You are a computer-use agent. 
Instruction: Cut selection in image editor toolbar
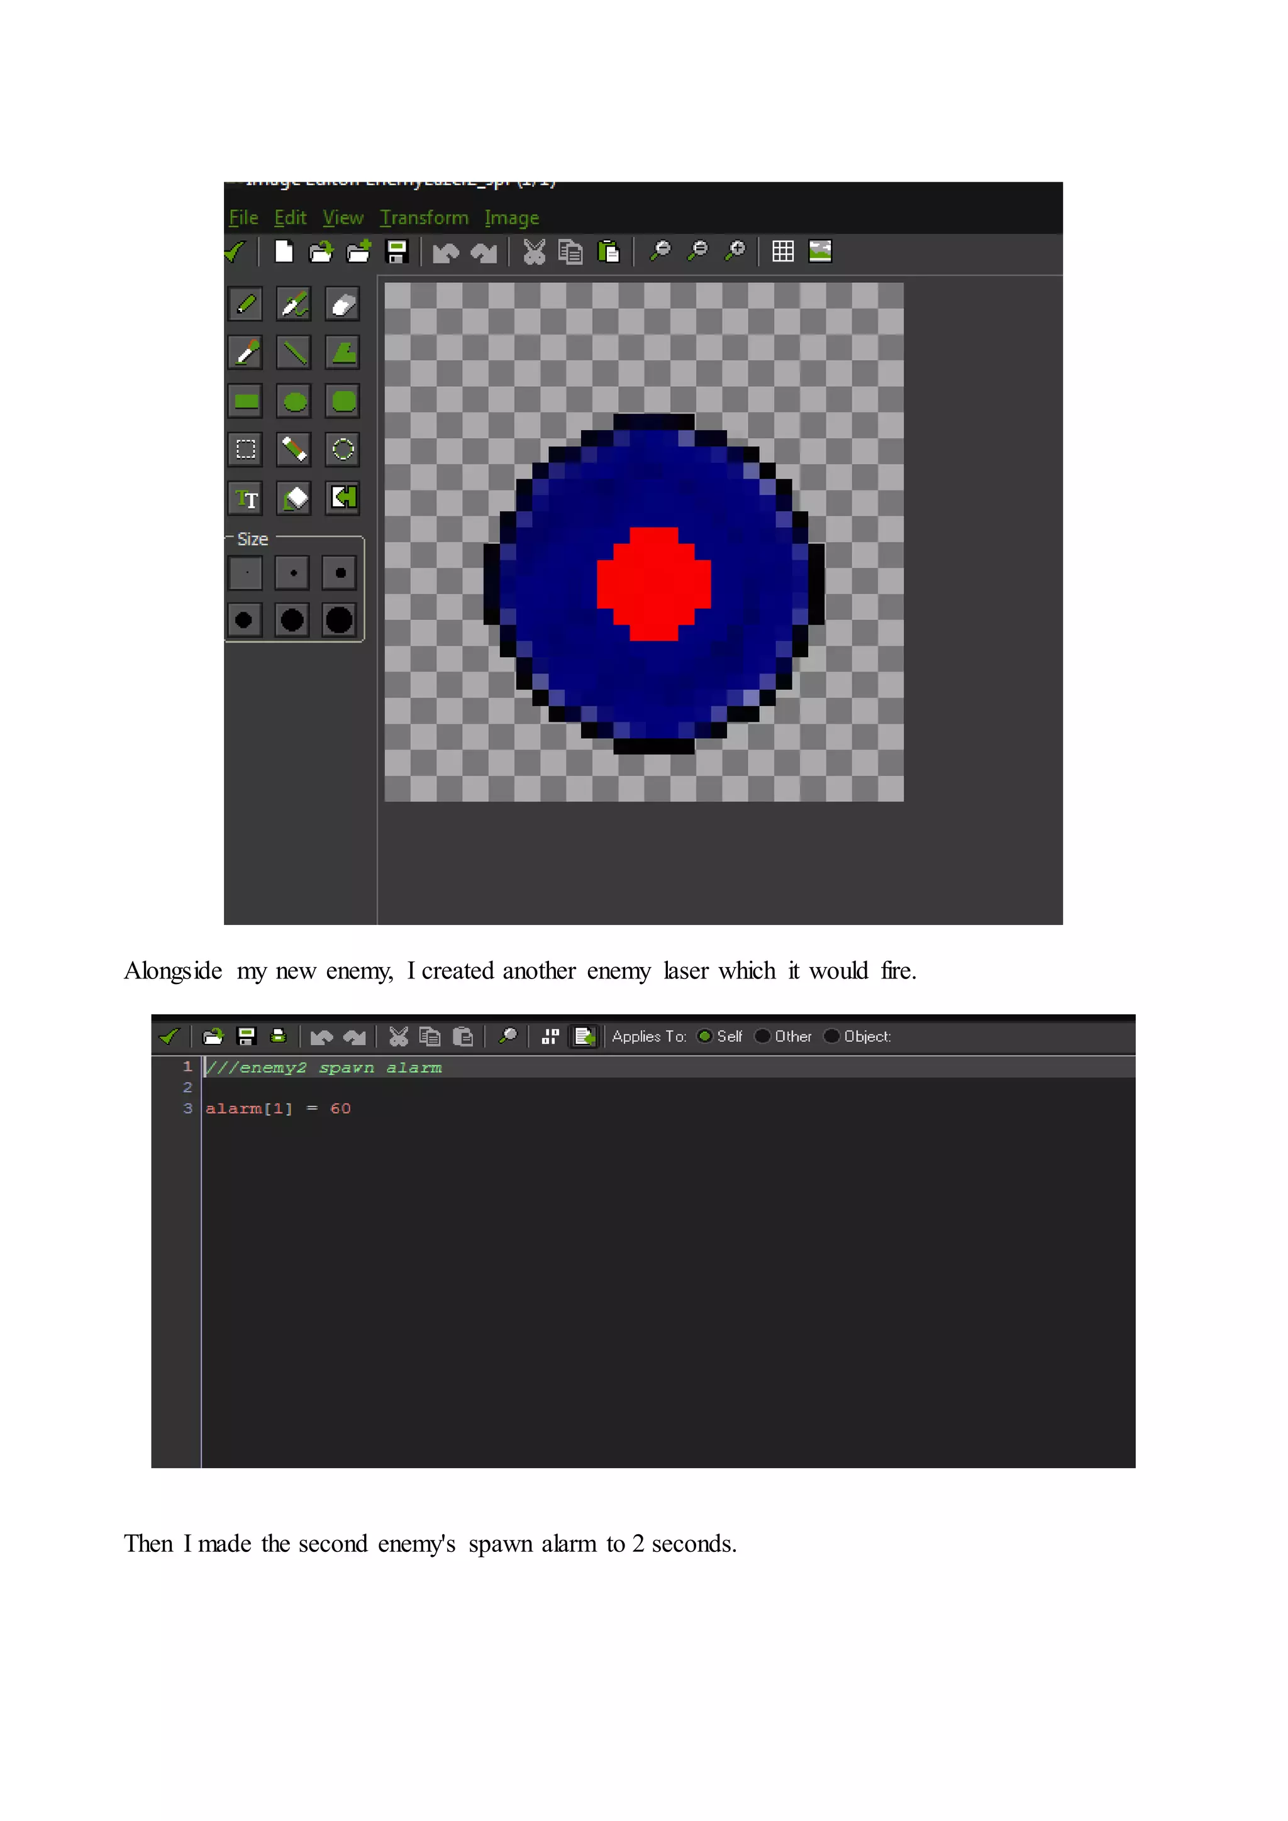tap(534, 252)
